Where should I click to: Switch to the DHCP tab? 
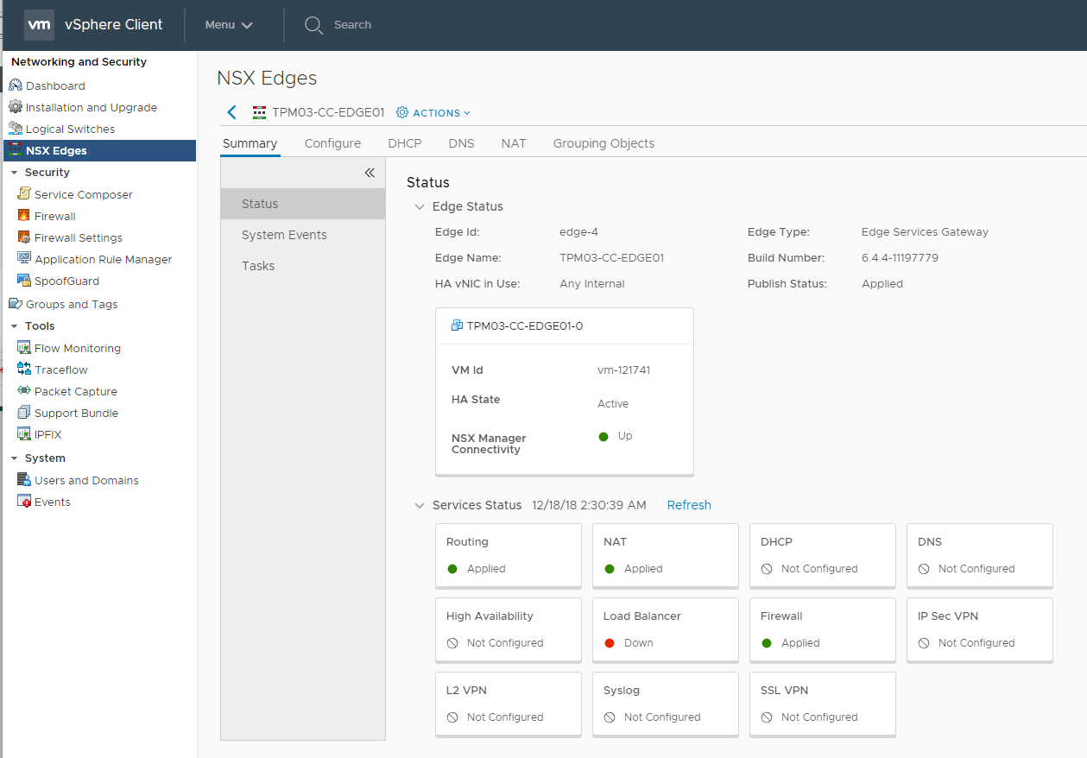pyautogui.click(x=405, y=143)
